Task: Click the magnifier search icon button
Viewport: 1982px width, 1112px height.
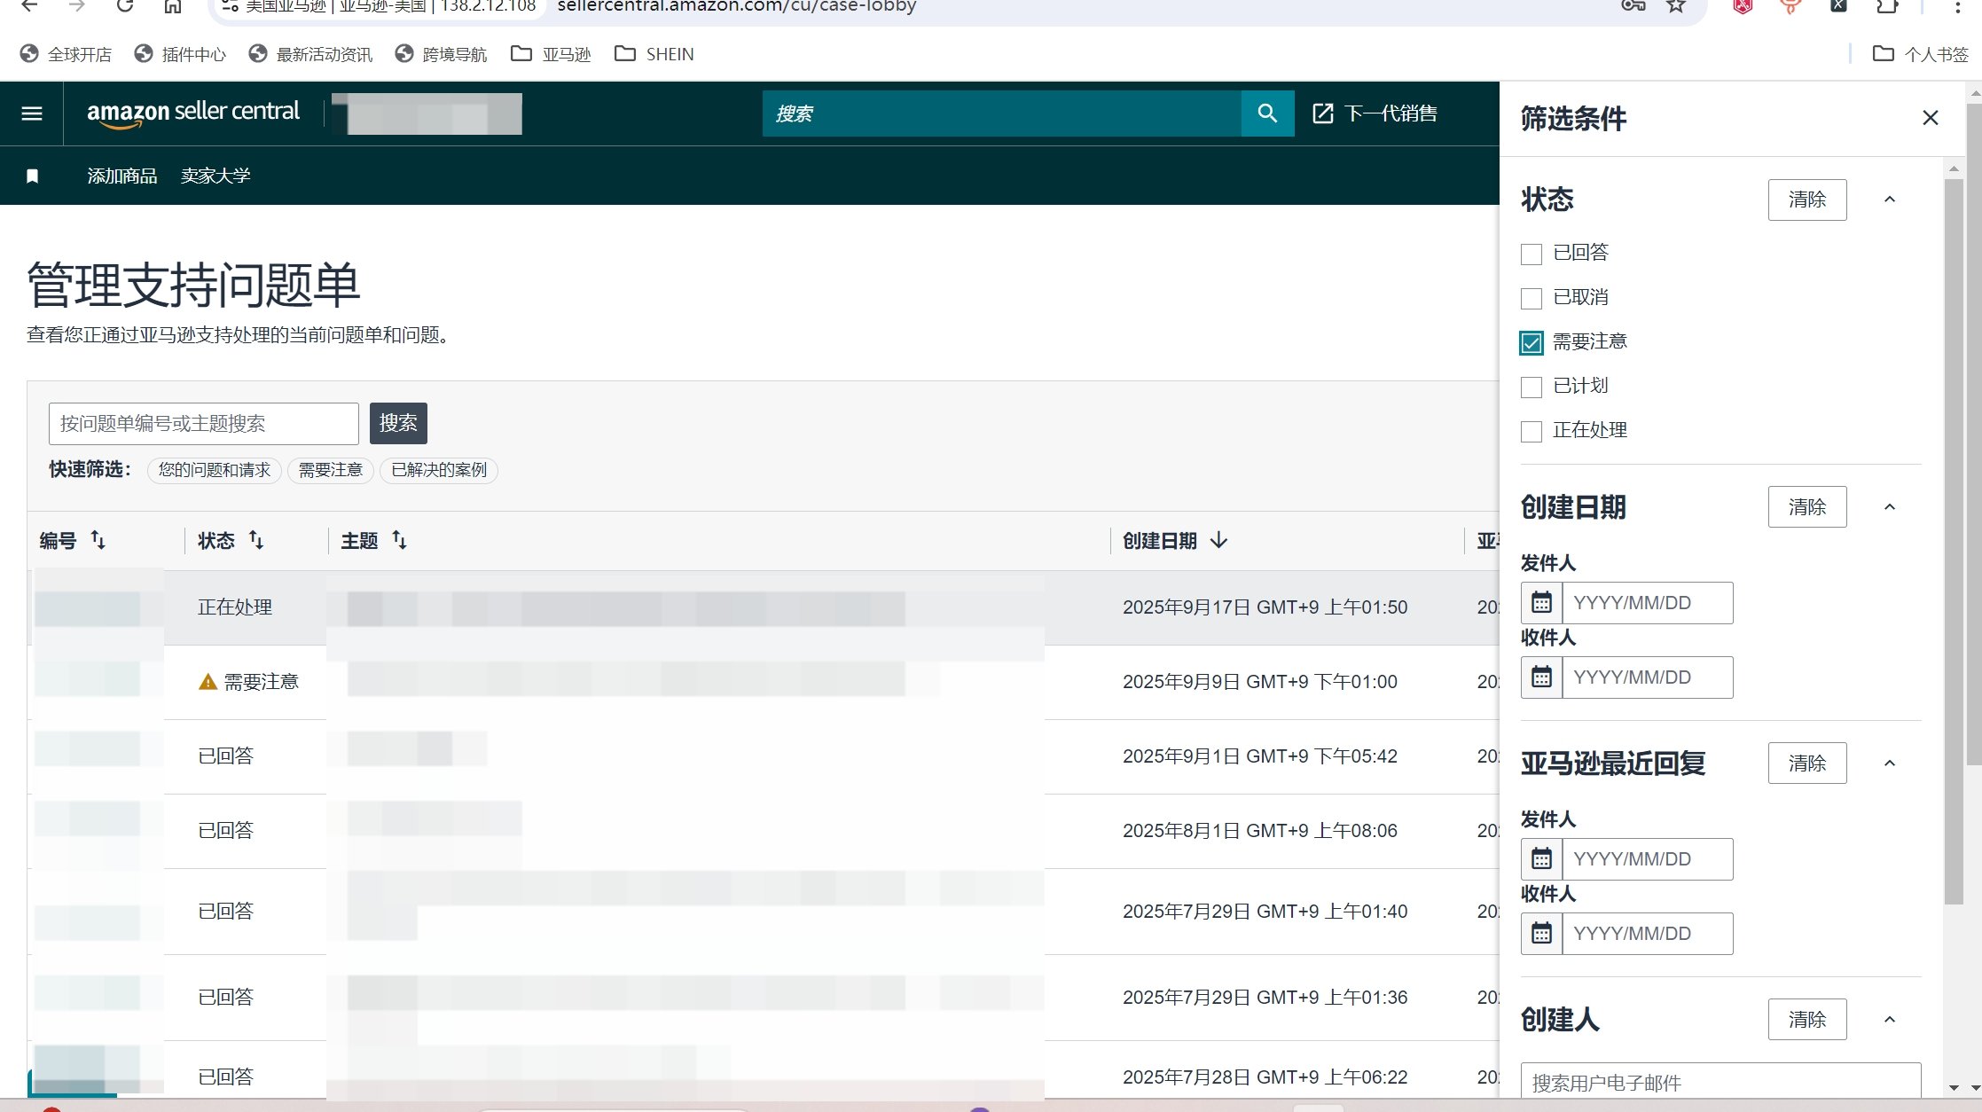Action: click(x=1267, y=114)
